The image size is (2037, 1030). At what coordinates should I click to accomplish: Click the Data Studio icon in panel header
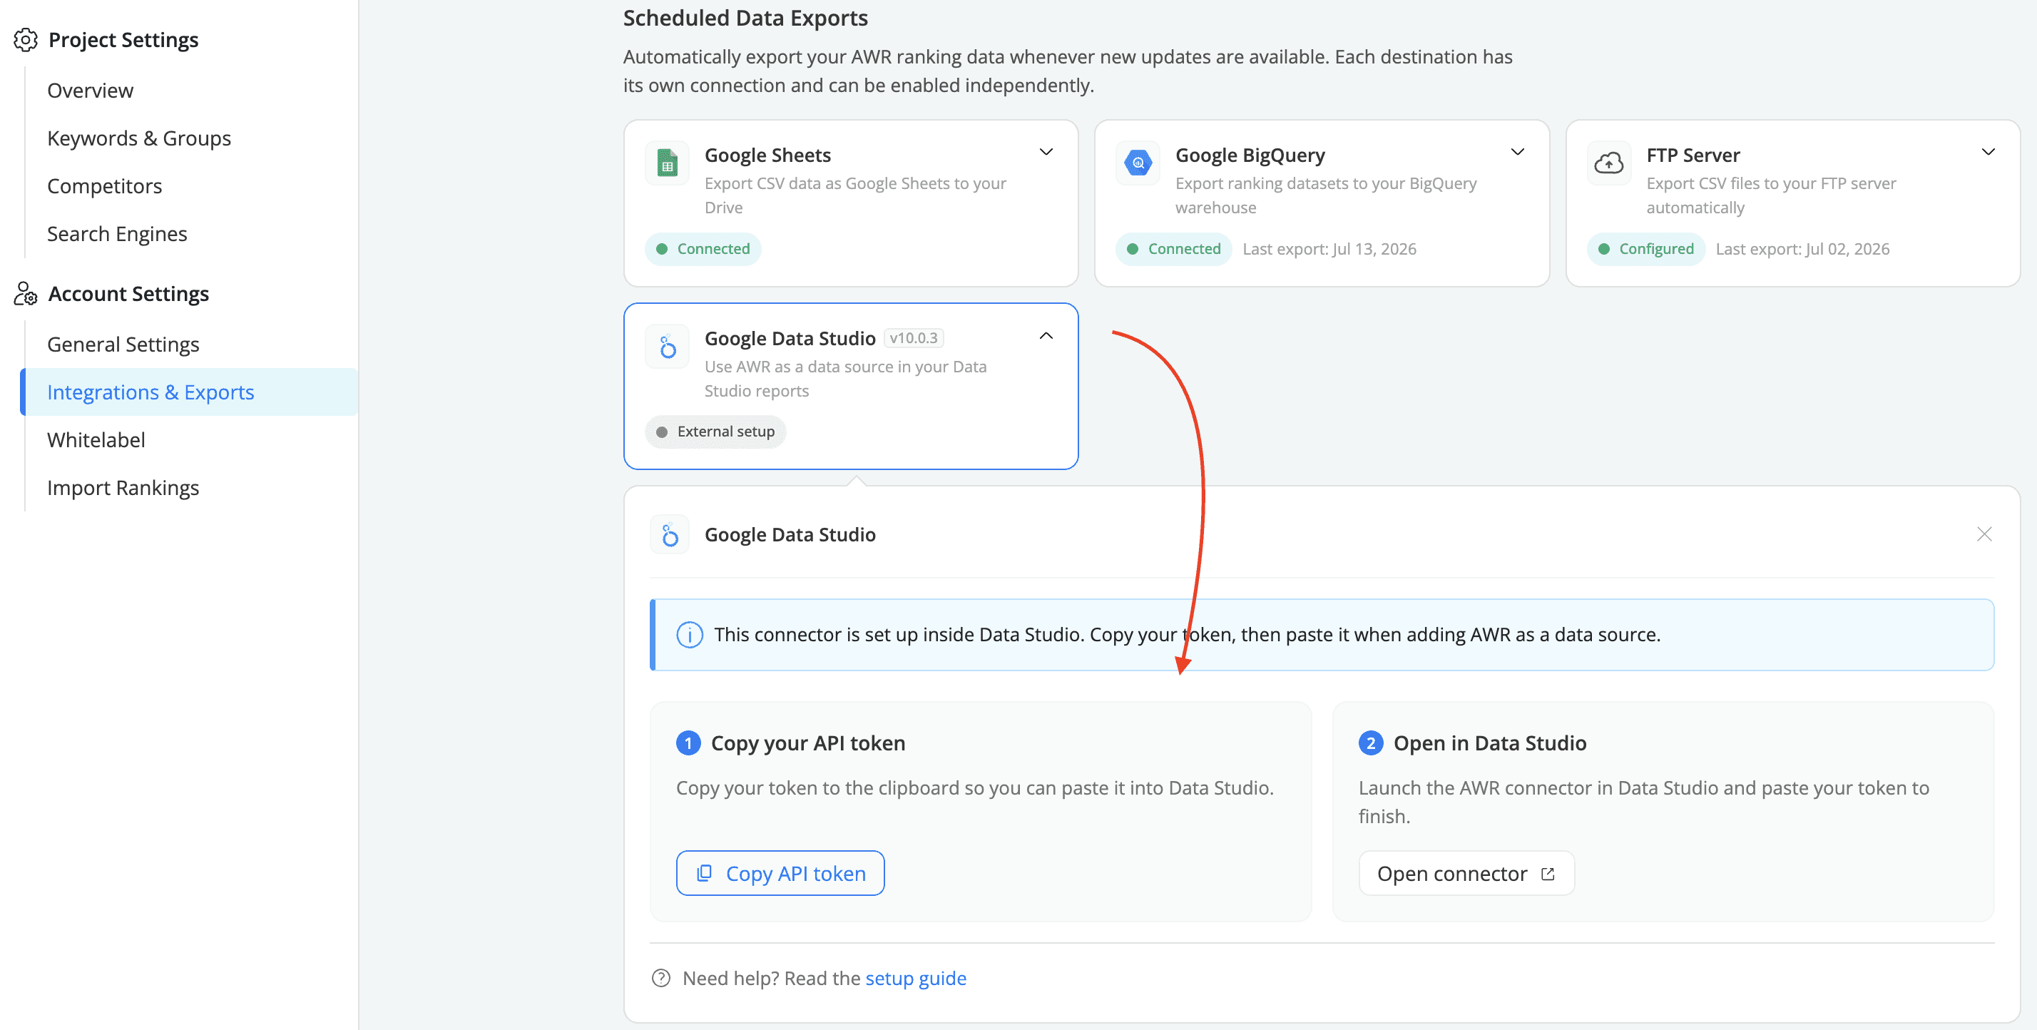tap(670, 535)
